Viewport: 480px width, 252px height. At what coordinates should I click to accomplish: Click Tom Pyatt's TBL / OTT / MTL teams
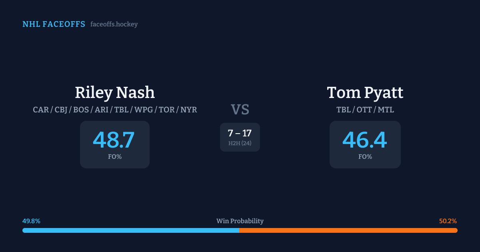point(365,110)
